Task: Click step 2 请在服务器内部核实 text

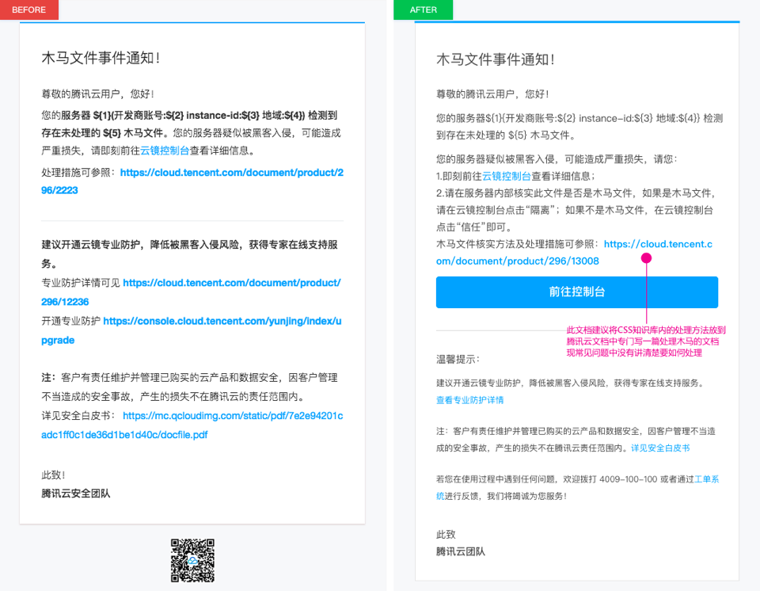Action: (576, 210)
